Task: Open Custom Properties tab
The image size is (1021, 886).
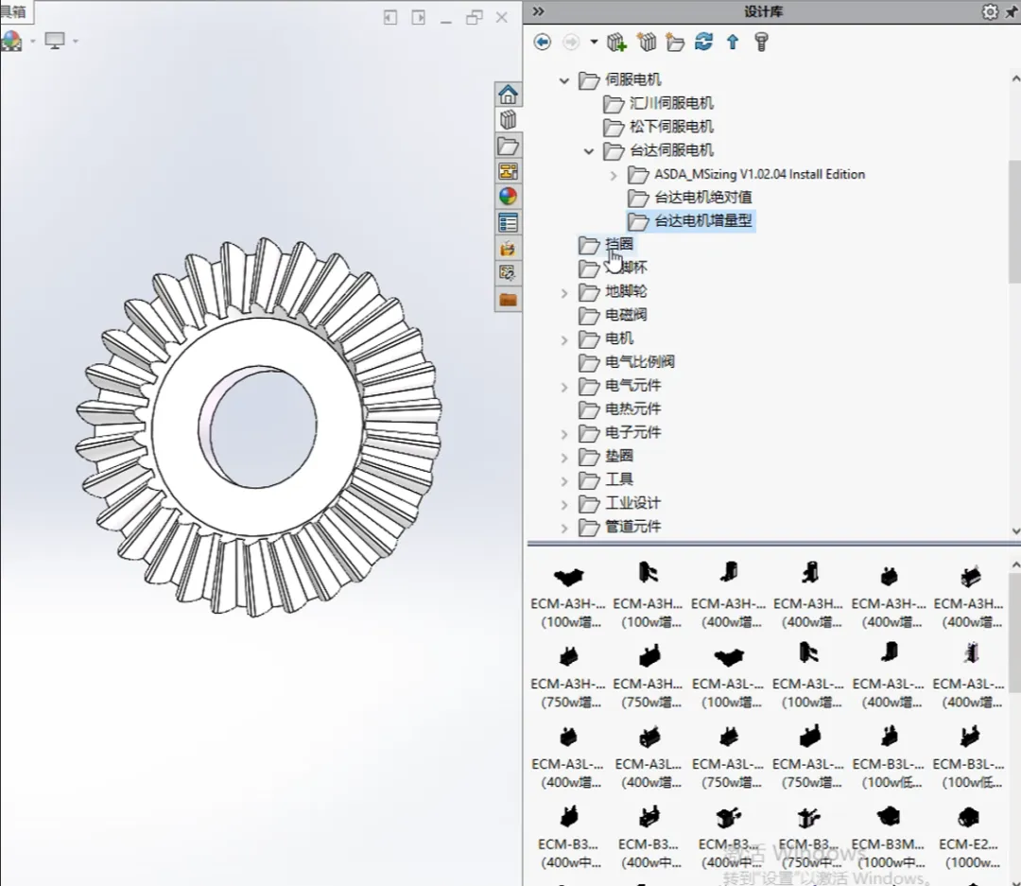Action: pyautogui.click(x=508, y=222)
